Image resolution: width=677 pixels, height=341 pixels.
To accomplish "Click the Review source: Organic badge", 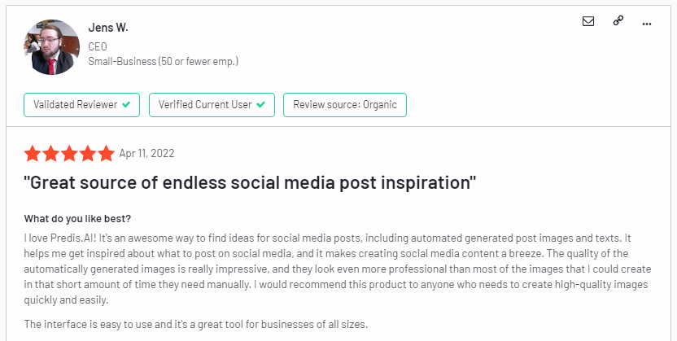I will (344, 105).
